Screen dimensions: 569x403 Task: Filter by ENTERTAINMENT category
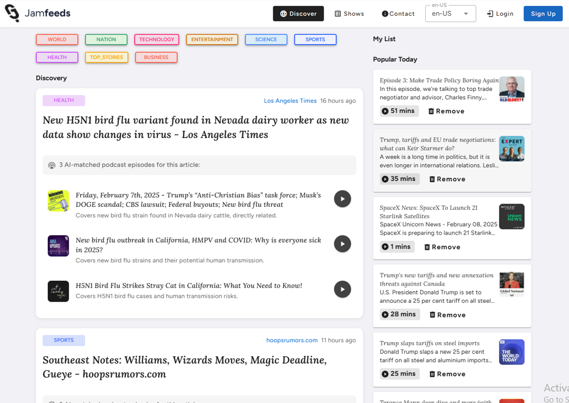(212, 39)
